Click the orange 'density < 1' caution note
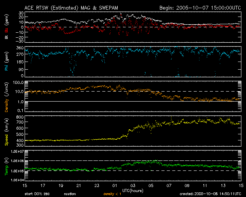 pos(112,194)
